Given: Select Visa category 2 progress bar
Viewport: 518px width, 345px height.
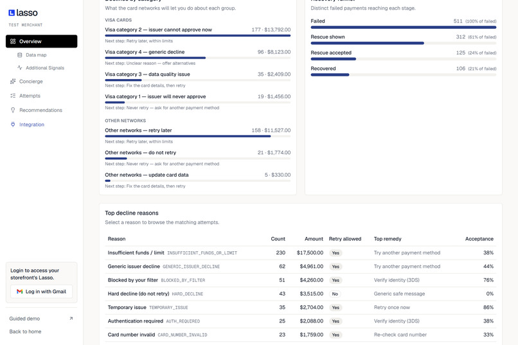Looking at the screenshot, I should click(197, 35).
